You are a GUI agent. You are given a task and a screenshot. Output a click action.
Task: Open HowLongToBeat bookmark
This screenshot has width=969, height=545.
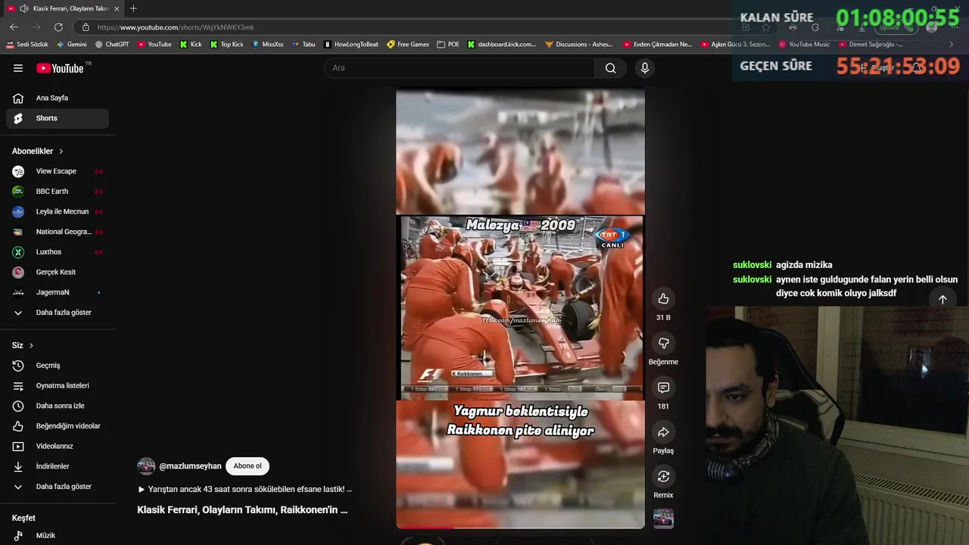(x=351, y=45)
